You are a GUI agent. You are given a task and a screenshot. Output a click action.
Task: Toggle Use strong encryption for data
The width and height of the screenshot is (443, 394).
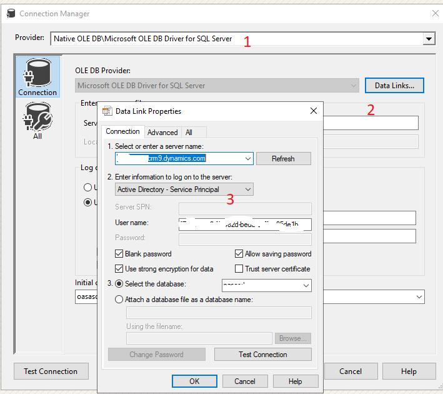[119, 269]
